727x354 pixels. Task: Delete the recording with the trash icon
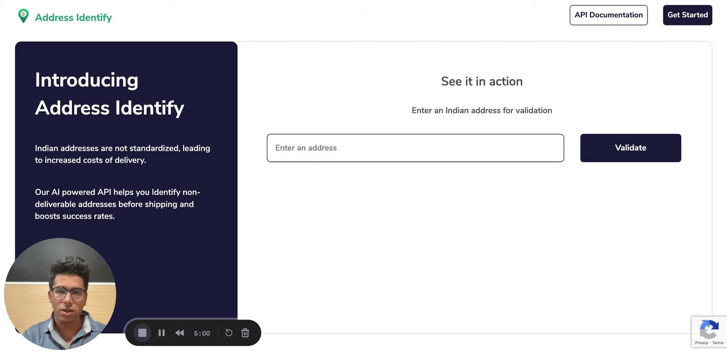pos(245,333)
